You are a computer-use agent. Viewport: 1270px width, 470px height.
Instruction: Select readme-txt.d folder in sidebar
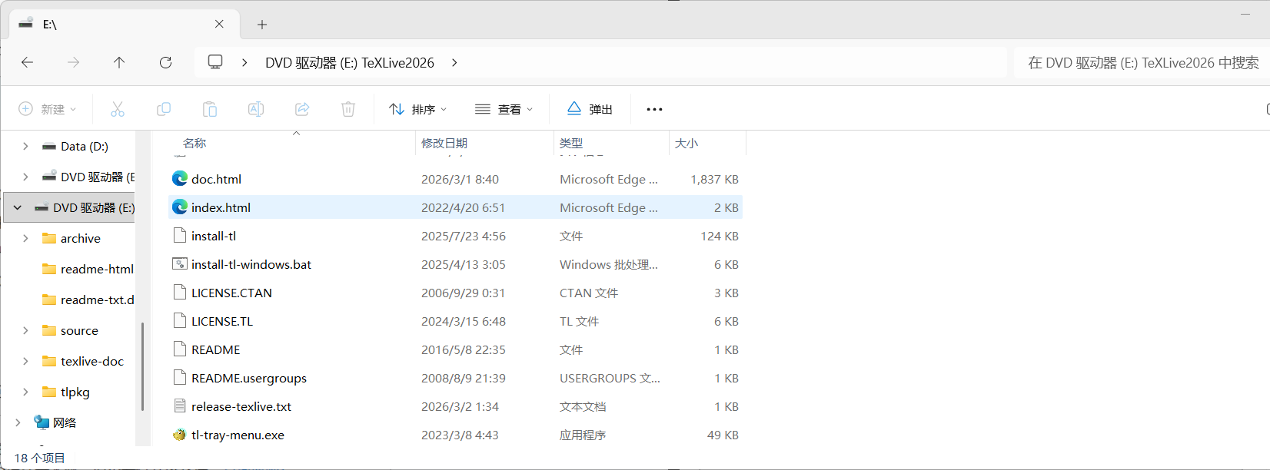point(98,300)
